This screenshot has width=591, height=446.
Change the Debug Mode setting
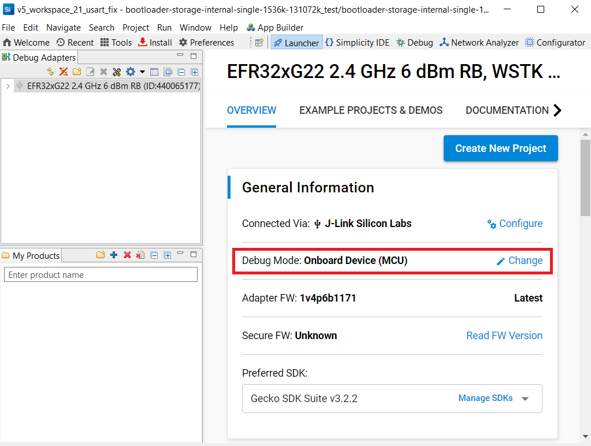click(x=519, y=261)
